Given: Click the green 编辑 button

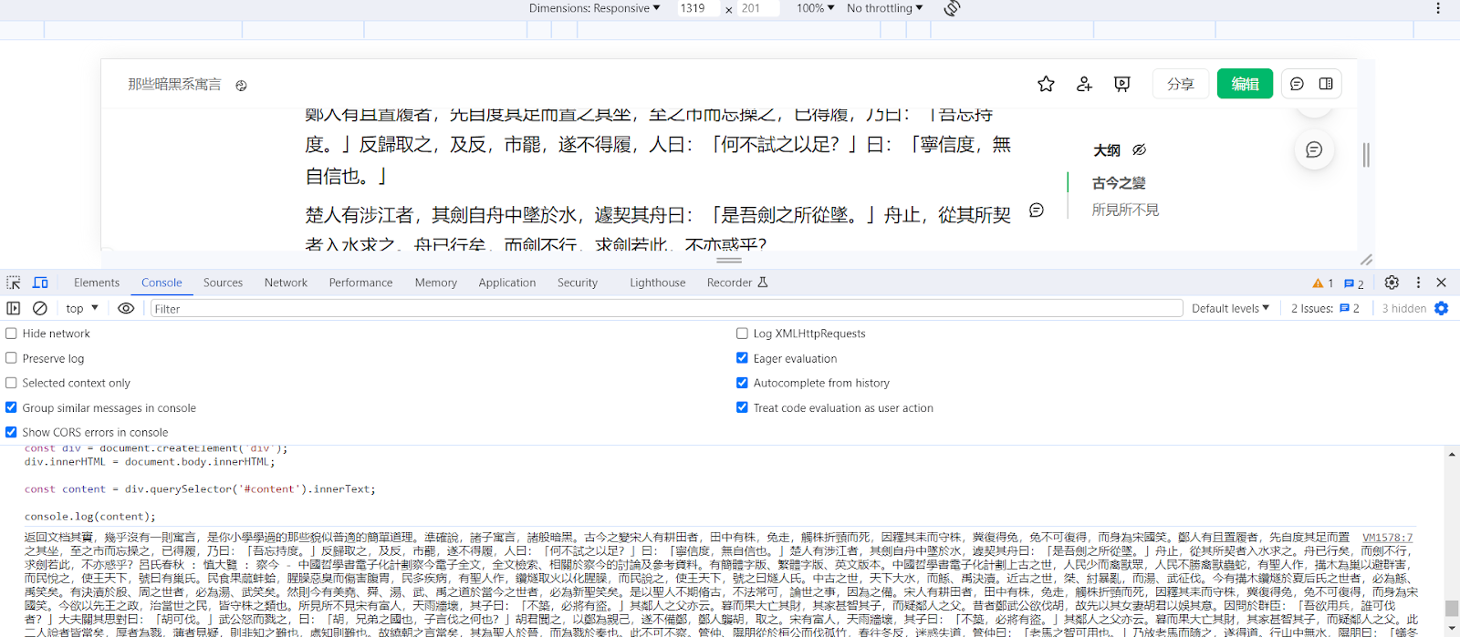Looking at the screenshot, I should pos(1245,84).
